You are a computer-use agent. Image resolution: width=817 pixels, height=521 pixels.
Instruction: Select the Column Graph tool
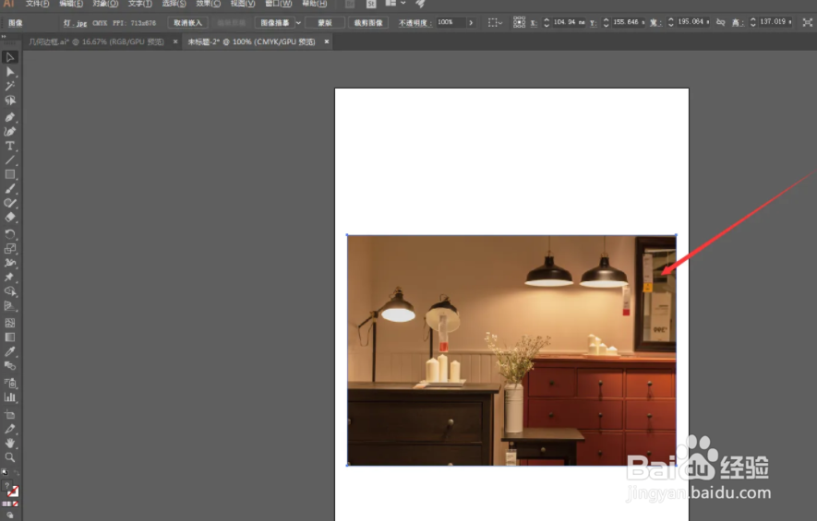10,397
